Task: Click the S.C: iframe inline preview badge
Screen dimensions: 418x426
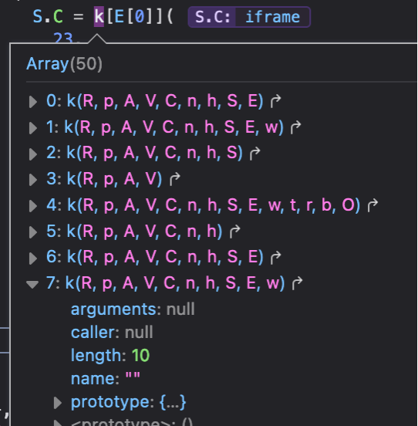Action: point(249,17)
